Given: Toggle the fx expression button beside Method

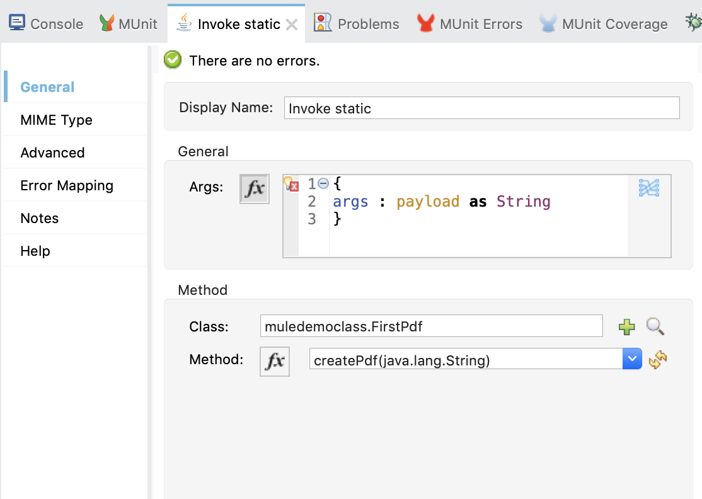Looking at the screenshot, I should point(275,361).
